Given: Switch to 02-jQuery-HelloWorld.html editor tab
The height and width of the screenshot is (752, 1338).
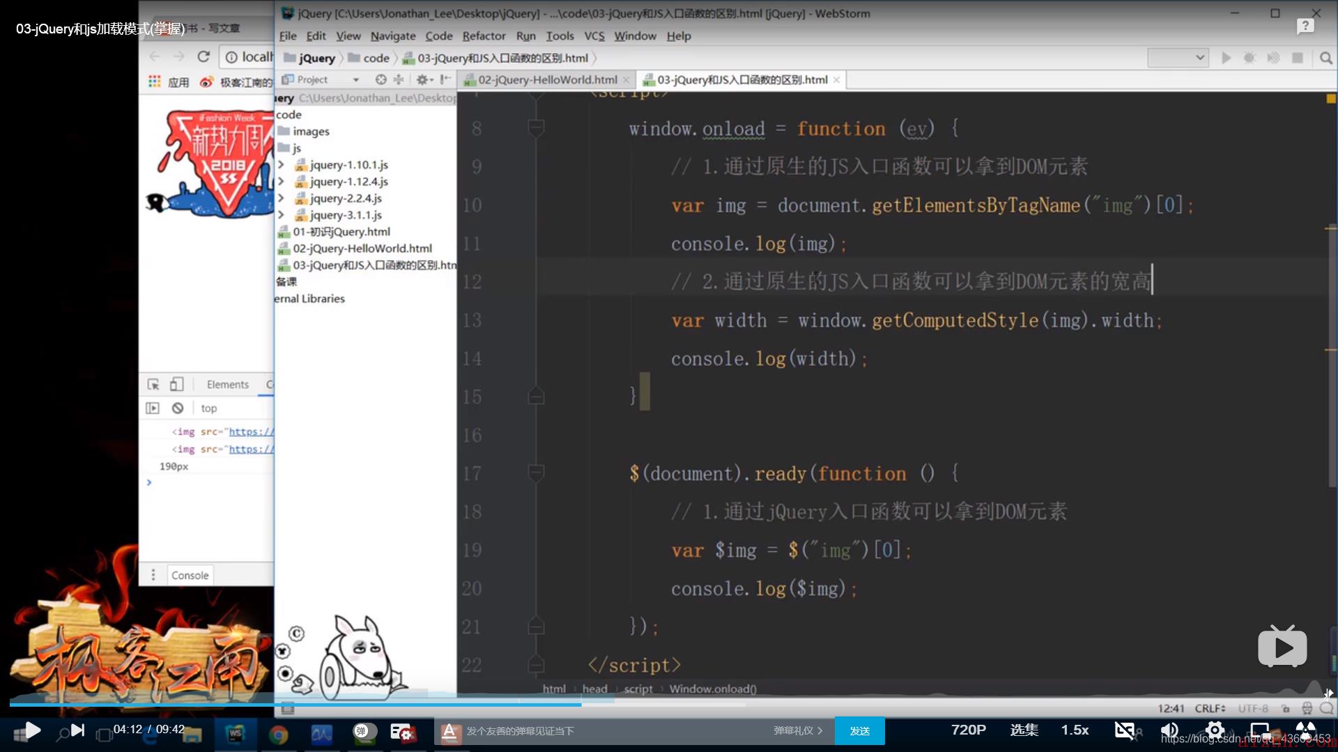Looking at the screenshot, I should [x=547, y=79].
